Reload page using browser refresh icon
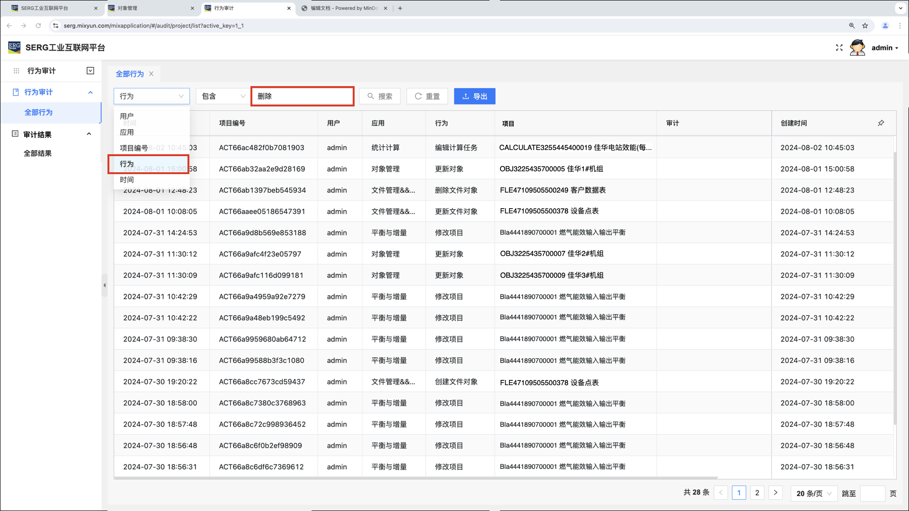The width and height of the screenshot is (909, 511). pyautogui.click(x=38, y=26)
